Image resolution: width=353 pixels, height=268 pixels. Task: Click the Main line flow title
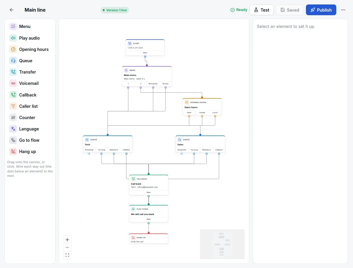click(35, 10)
